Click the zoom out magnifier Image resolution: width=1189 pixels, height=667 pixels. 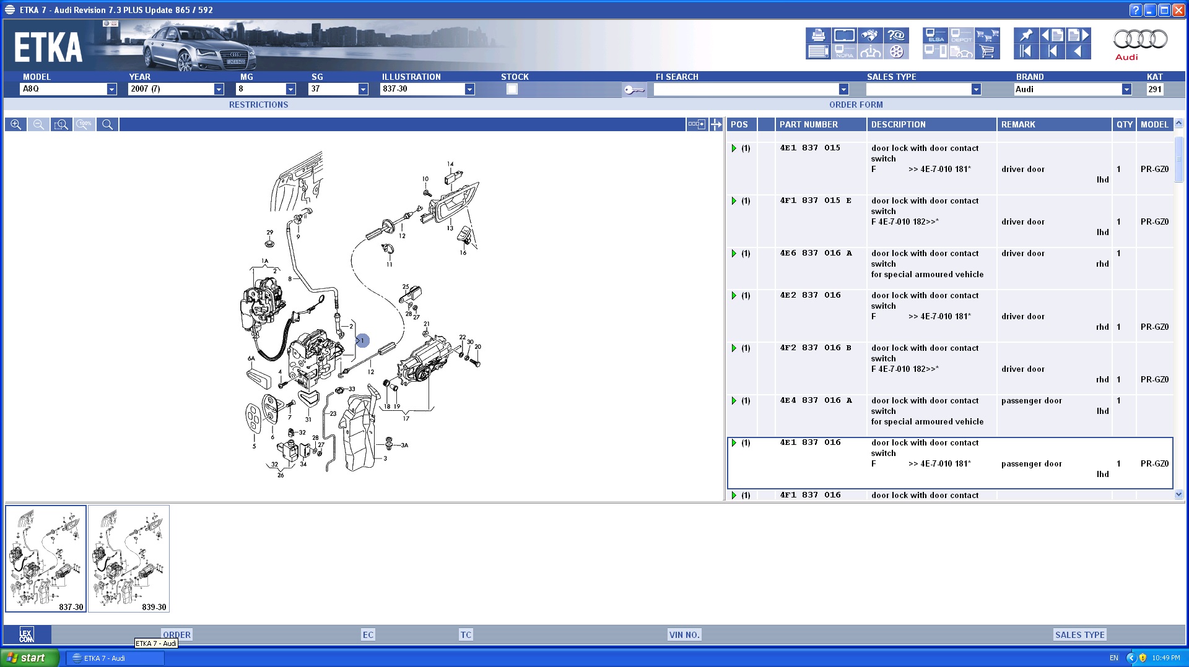click(38, 124)
